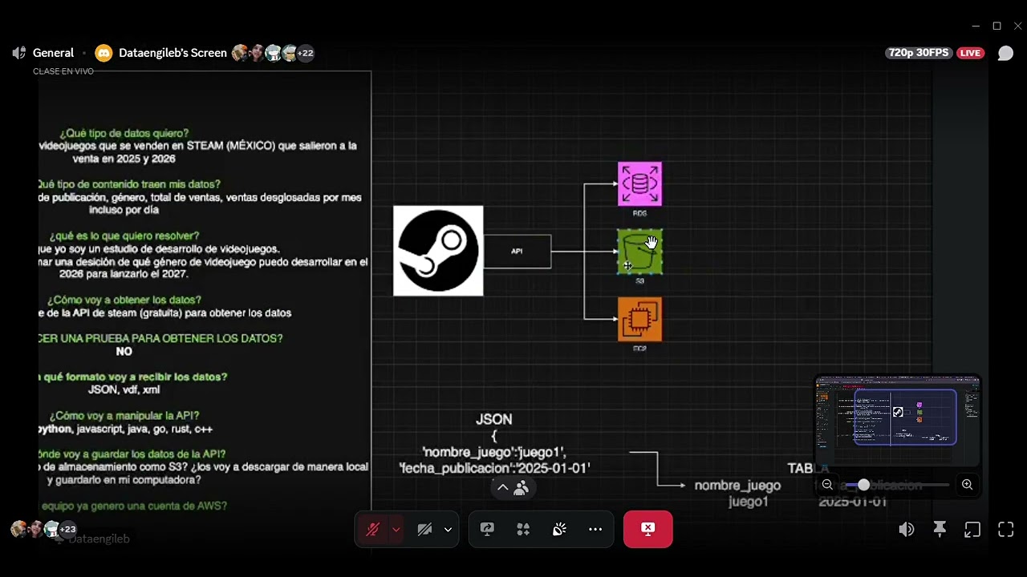Viewport: 1027px width, 577px height.
Task: Toggle the muted microphone button
Action: 372,529
